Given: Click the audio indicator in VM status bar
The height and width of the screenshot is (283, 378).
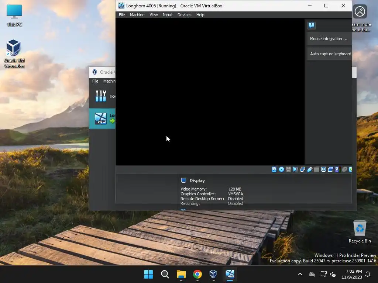Looking at the screenshot, I should click(295, 170).
